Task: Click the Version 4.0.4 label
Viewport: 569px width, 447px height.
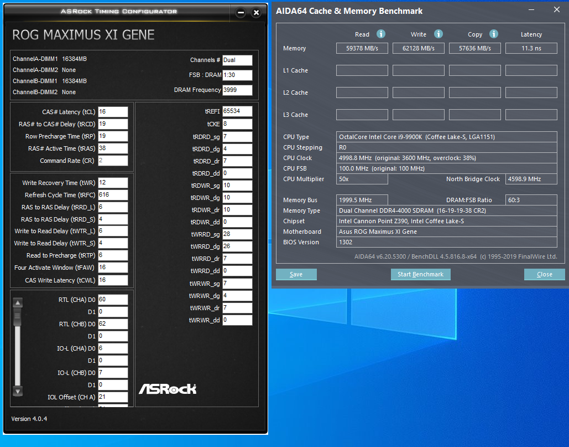Action: pyautogui.click(x=29, y=419)
